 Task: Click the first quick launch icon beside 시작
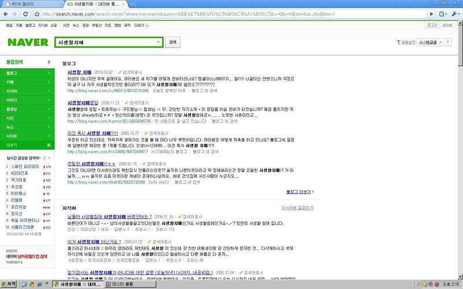(x=24, y=284)
